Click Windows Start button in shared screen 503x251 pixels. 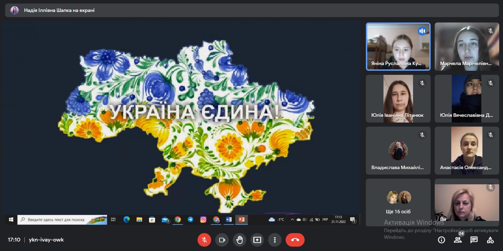[11, 220]
